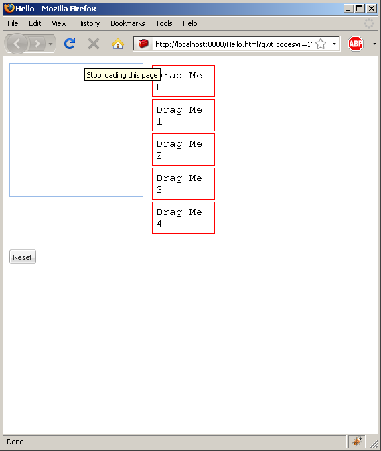Select the Drag Me 0 box
The height and width of the screenshot is (451, 381).
pos(183,81)
